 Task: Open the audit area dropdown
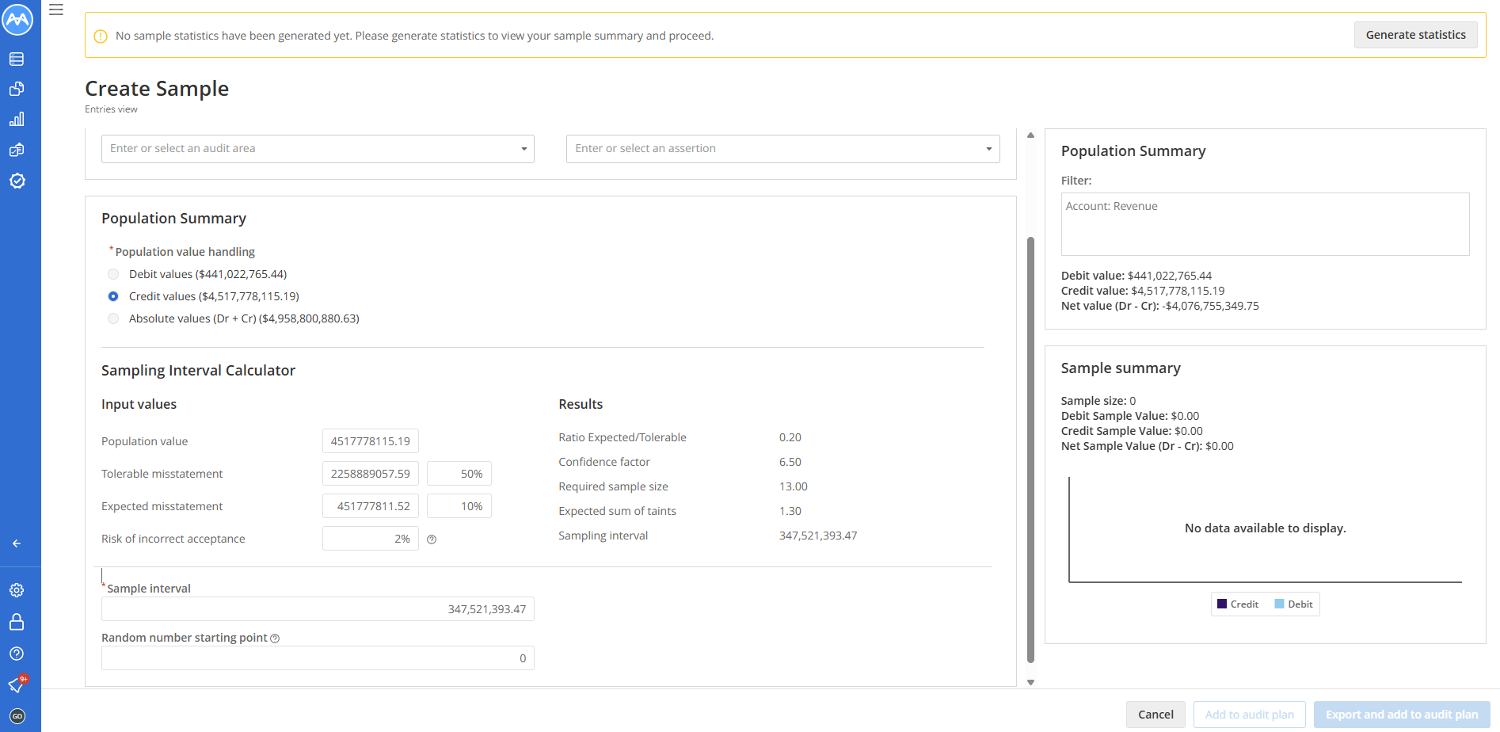pos(318,149)
